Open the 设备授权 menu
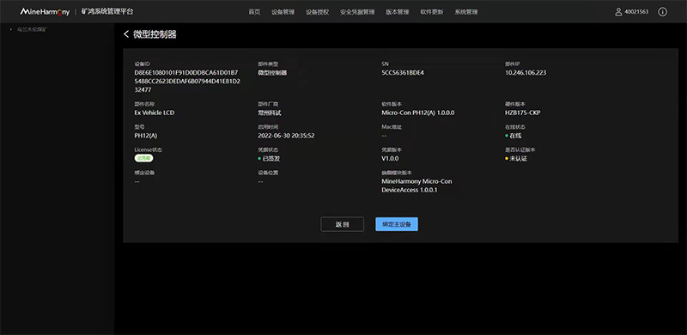The image size is (687, 335). tap(317, 12)
